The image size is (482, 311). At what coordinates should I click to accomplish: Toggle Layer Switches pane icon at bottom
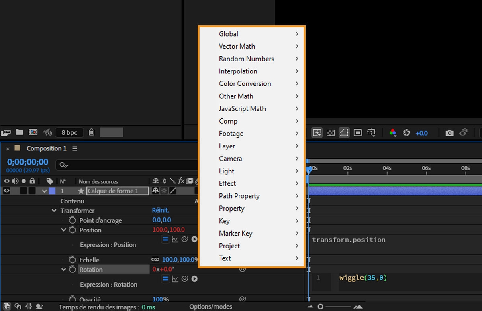7,306
